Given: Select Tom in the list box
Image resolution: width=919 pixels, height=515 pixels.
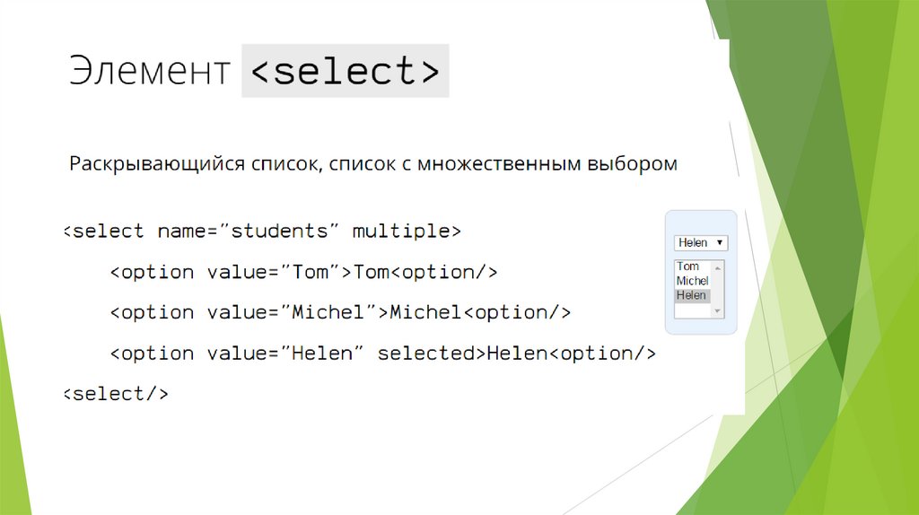Looking at the screenshot, I should [x=687, y=266].
